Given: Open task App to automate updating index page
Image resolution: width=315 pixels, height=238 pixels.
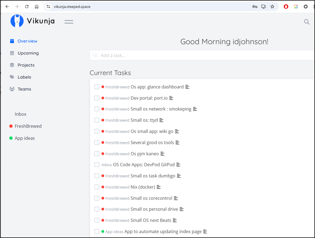Looking at the screenshot, I should coord(163,231).
